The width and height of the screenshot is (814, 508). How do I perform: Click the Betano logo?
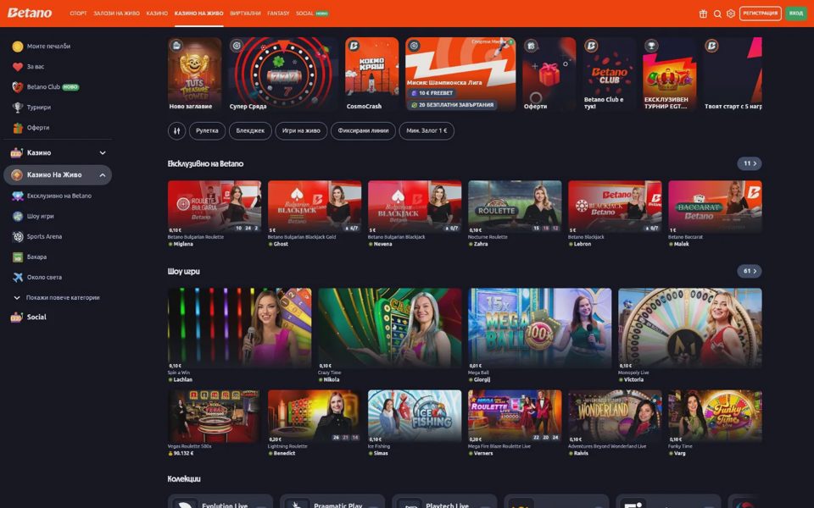pyautogui.click(x=30, y=13)
